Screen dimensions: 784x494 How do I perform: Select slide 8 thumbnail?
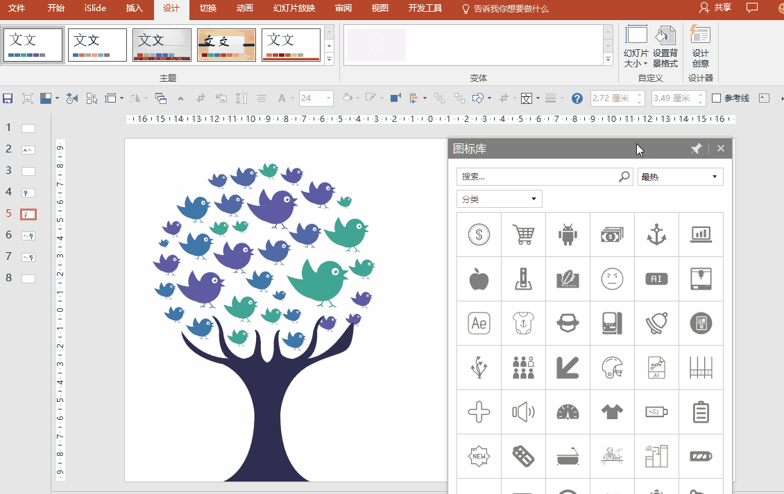pyautogui.click(x=28, y=279)
